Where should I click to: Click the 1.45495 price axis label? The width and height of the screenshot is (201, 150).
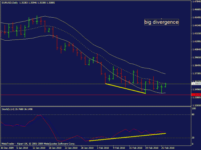(x=196, y=18)
